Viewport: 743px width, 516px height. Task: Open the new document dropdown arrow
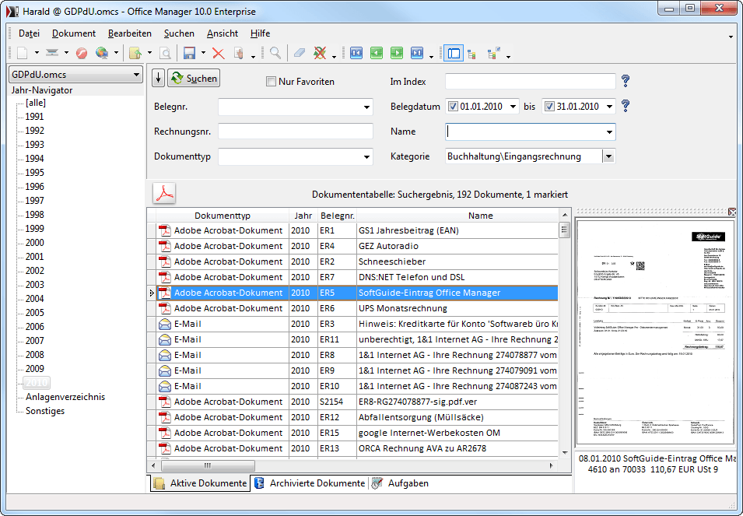coord(37,53)
